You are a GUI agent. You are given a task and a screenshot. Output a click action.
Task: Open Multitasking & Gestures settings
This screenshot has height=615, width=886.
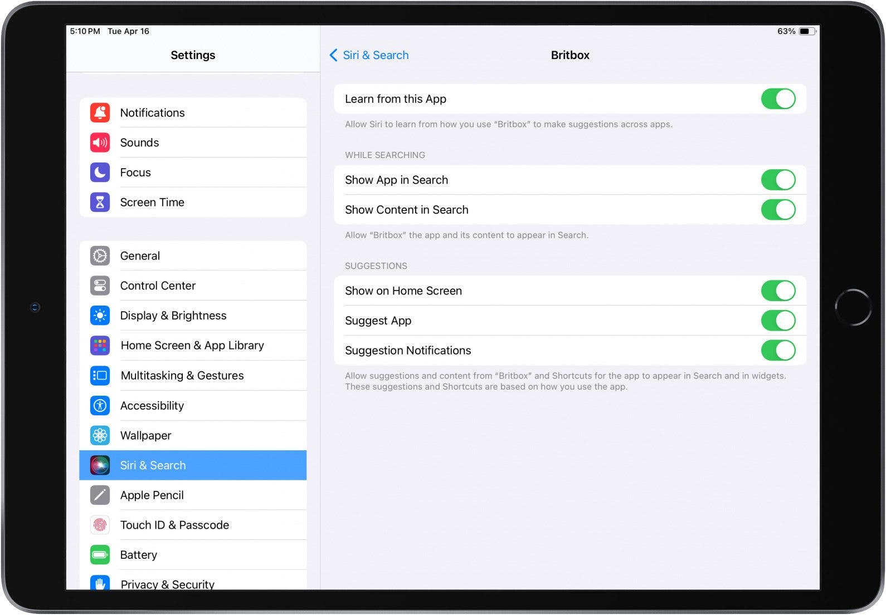182,376
